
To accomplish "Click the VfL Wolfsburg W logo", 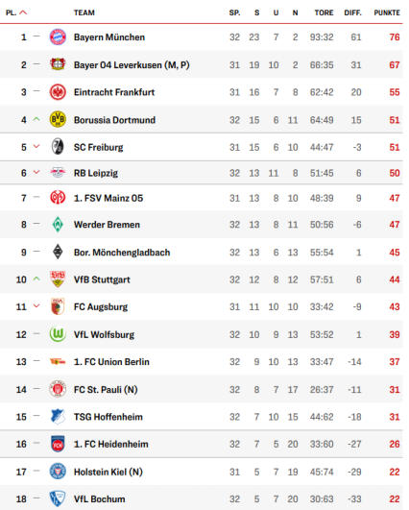I will tap(58, 334).
